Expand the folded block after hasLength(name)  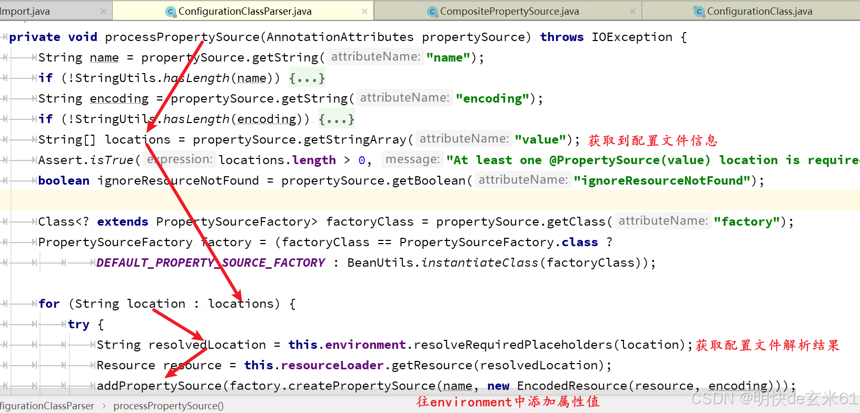point(307,78)
